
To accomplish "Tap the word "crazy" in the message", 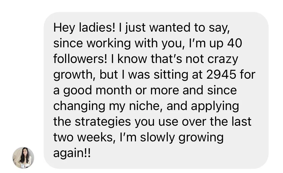I will tap(223, 59).
